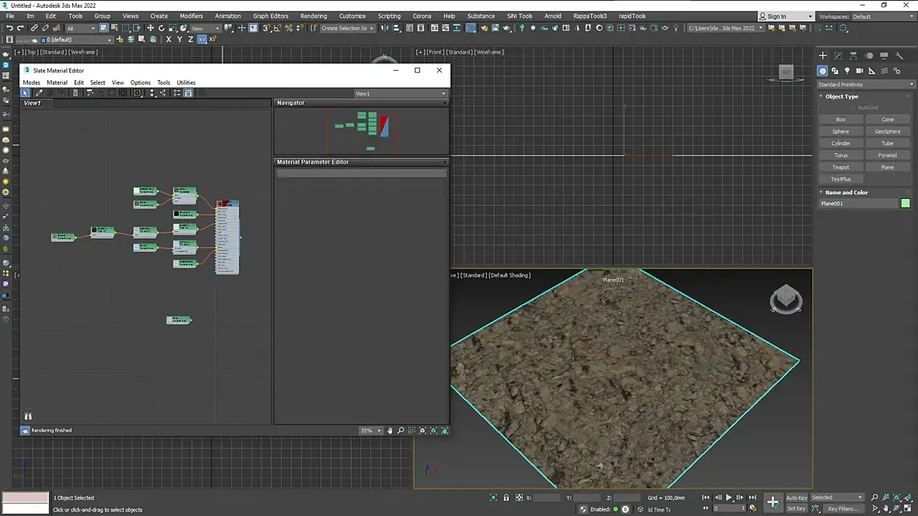Switch to Lights category in Create panel
The height and width of the screenshot is (516, 918).
(846, 71)
